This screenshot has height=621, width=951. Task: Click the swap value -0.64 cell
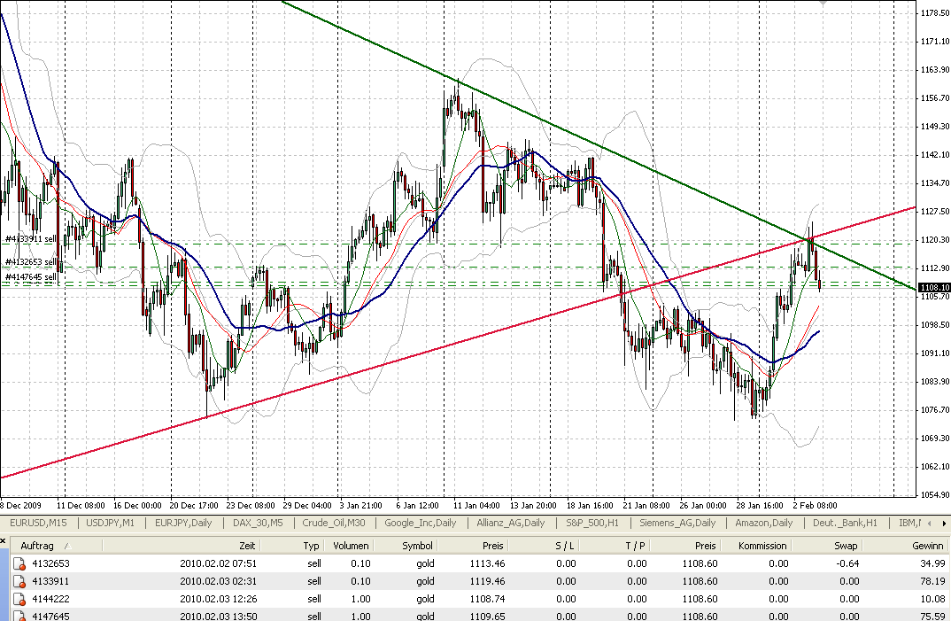coord(847,564)
